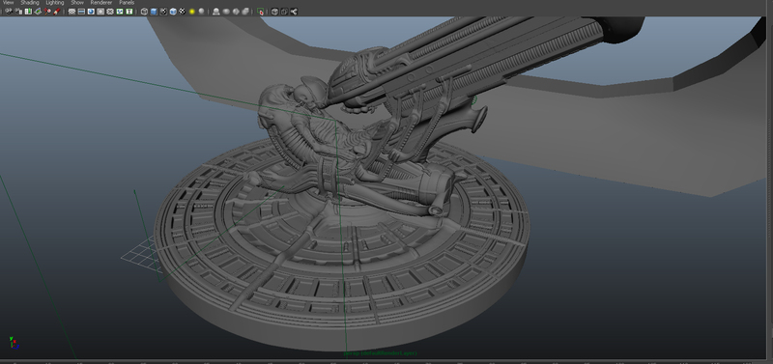
Task: Open the Panels menu
Action: coord(127,3)
